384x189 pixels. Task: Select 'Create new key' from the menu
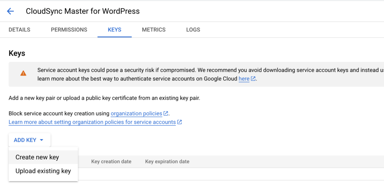(37, 157)
